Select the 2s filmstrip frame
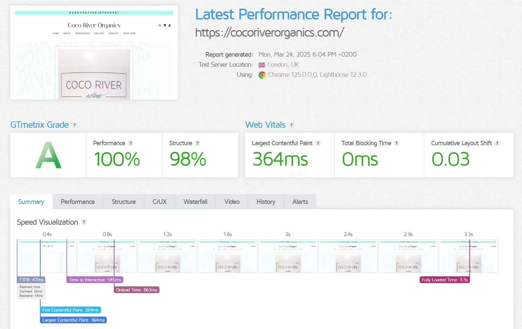522x329 pixels. [288, 256]
